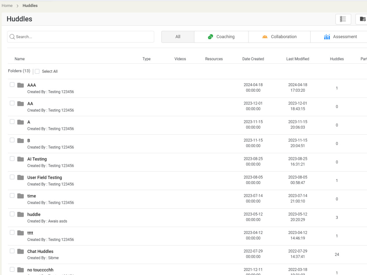Click the date 2023-05-12 20:20:29
This screenshot has width=367, height=275.
298,217
